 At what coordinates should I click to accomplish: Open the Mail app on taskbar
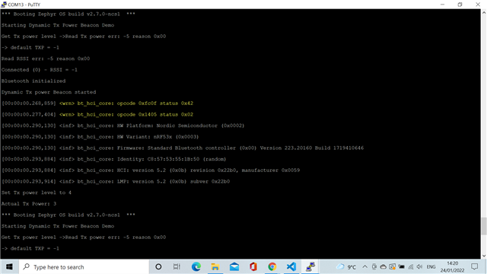[x=234, y=266]
